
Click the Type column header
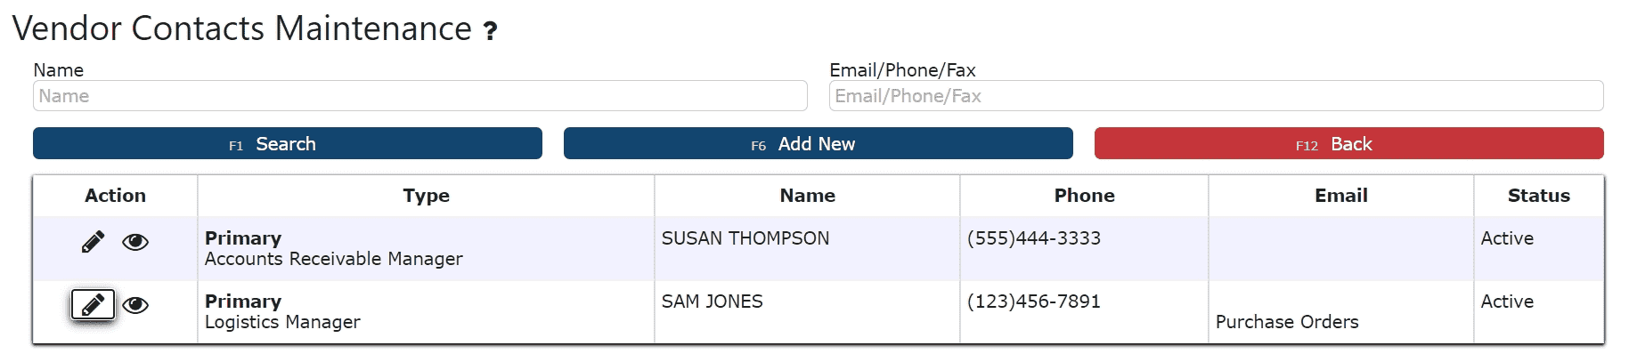[x=426, y=196]
